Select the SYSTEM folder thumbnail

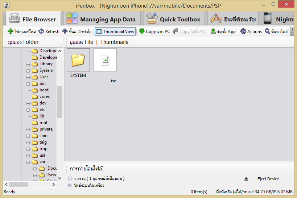(x=78, y=63)
